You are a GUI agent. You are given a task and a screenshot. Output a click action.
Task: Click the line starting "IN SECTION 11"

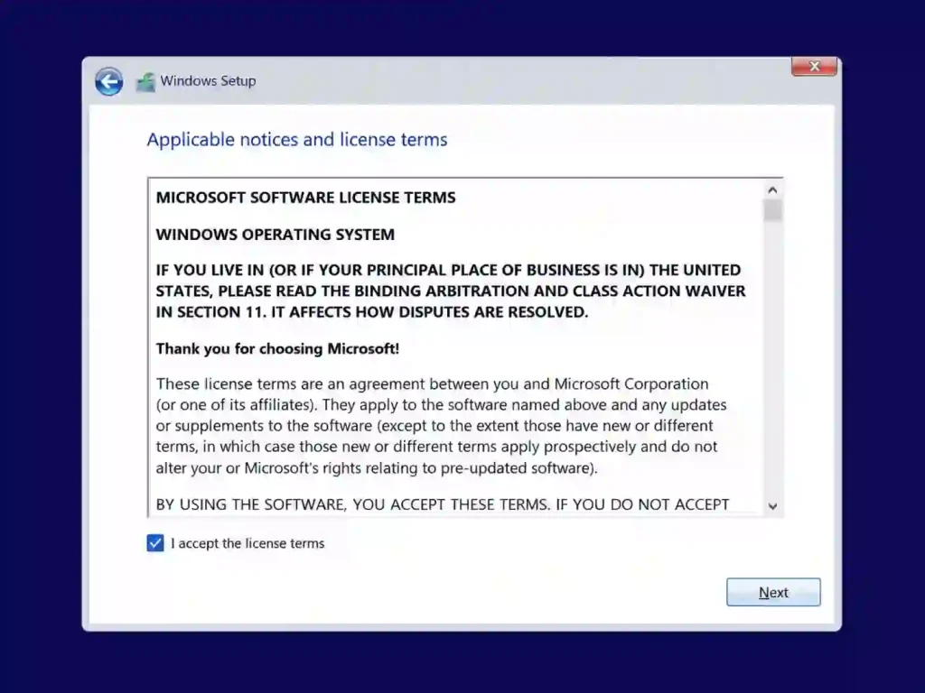pos(371,312)
